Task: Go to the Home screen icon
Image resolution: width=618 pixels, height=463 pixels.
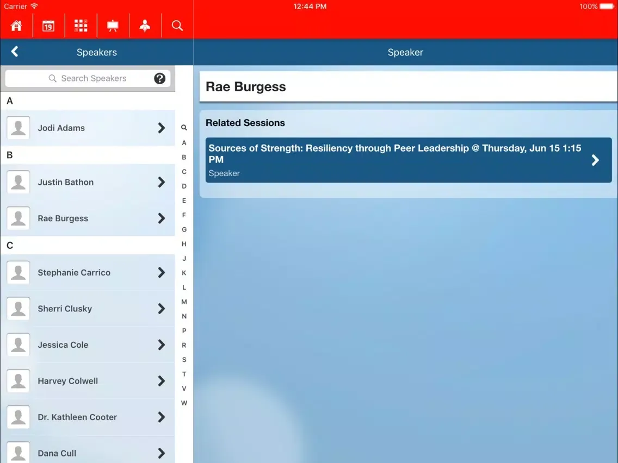Action: [x=16, y=26]
